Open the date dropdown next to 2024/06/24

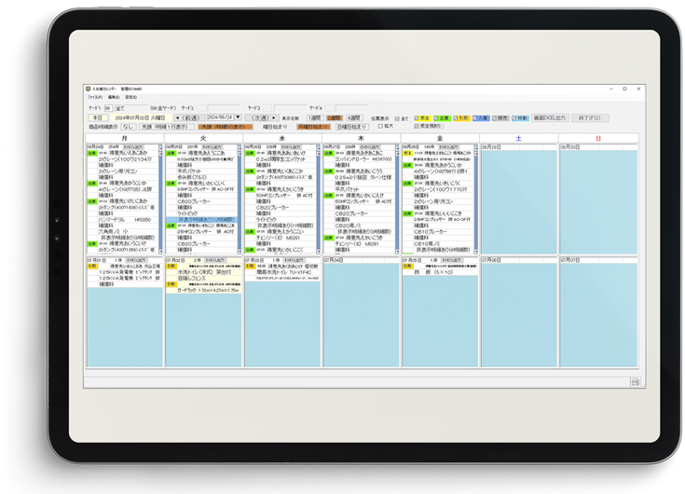(x=239, y=117)
